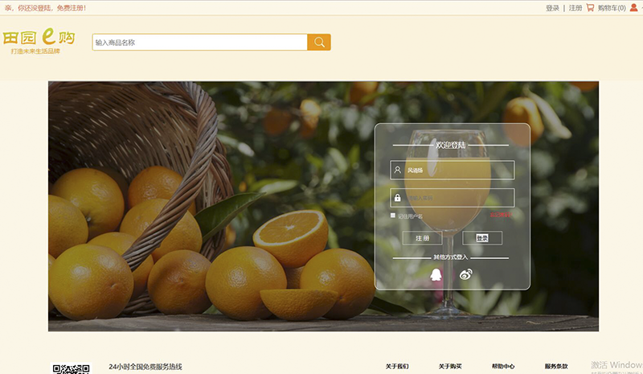The width and height of the screenshot is (643, 374).
Task: Click into the password input field
Action: [x=458, y=198]
